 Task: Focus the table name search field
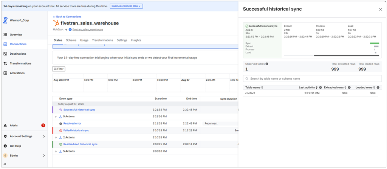tap(312, 78)
